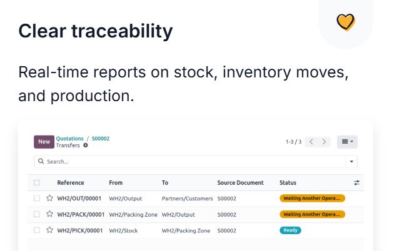Open the S00002 breadcrumb link
Viewport: 394px width, 251px height.
(101, 139)
